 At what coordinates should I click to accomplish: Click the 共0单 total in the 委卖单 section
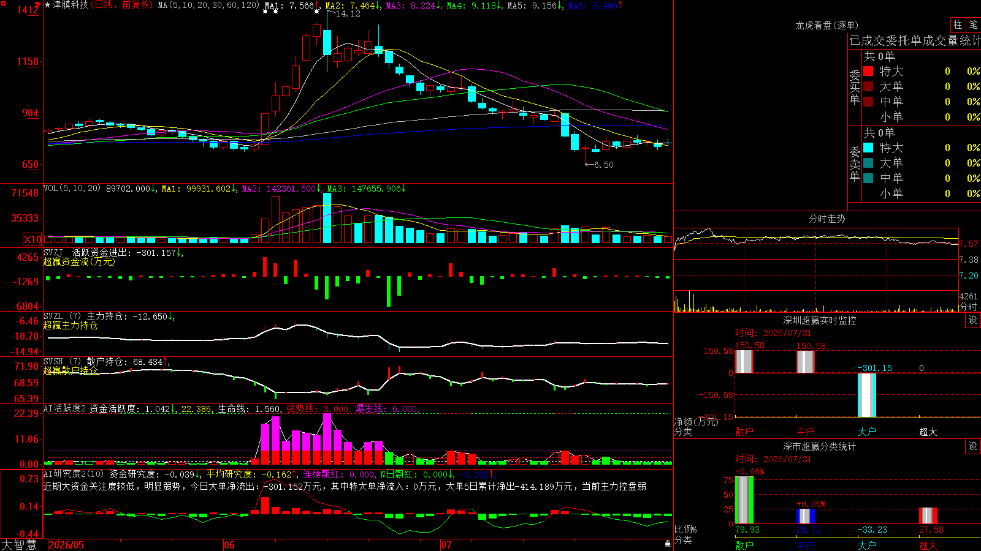point(879,133)
